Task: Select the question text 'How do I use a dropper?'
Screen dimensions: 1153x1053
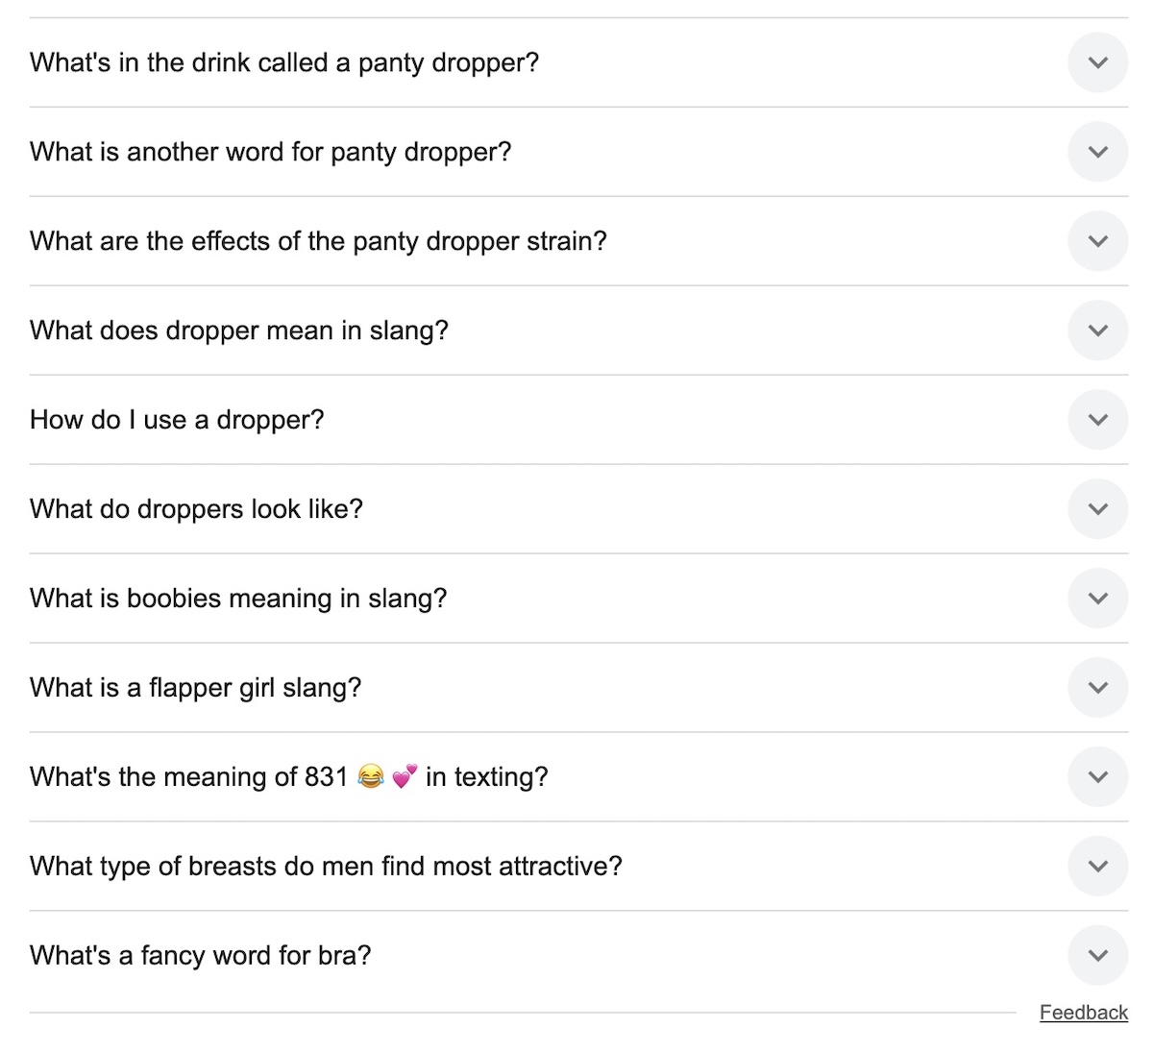Action: point(177,420)
